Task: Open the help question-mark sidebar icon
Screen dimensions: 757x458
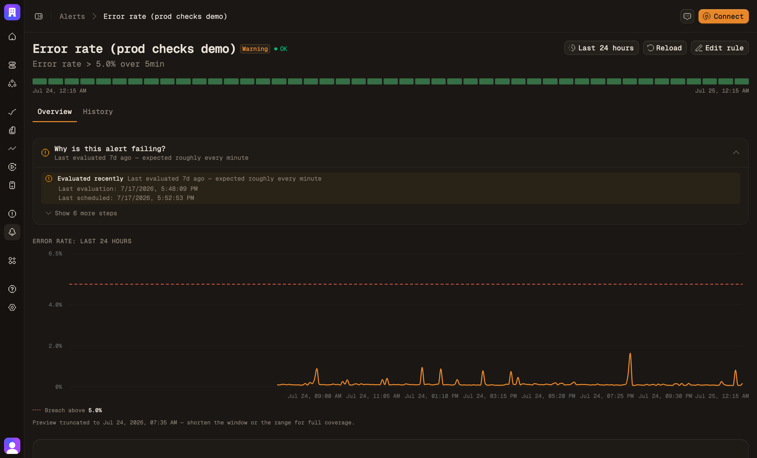Action: coord(12,289)
